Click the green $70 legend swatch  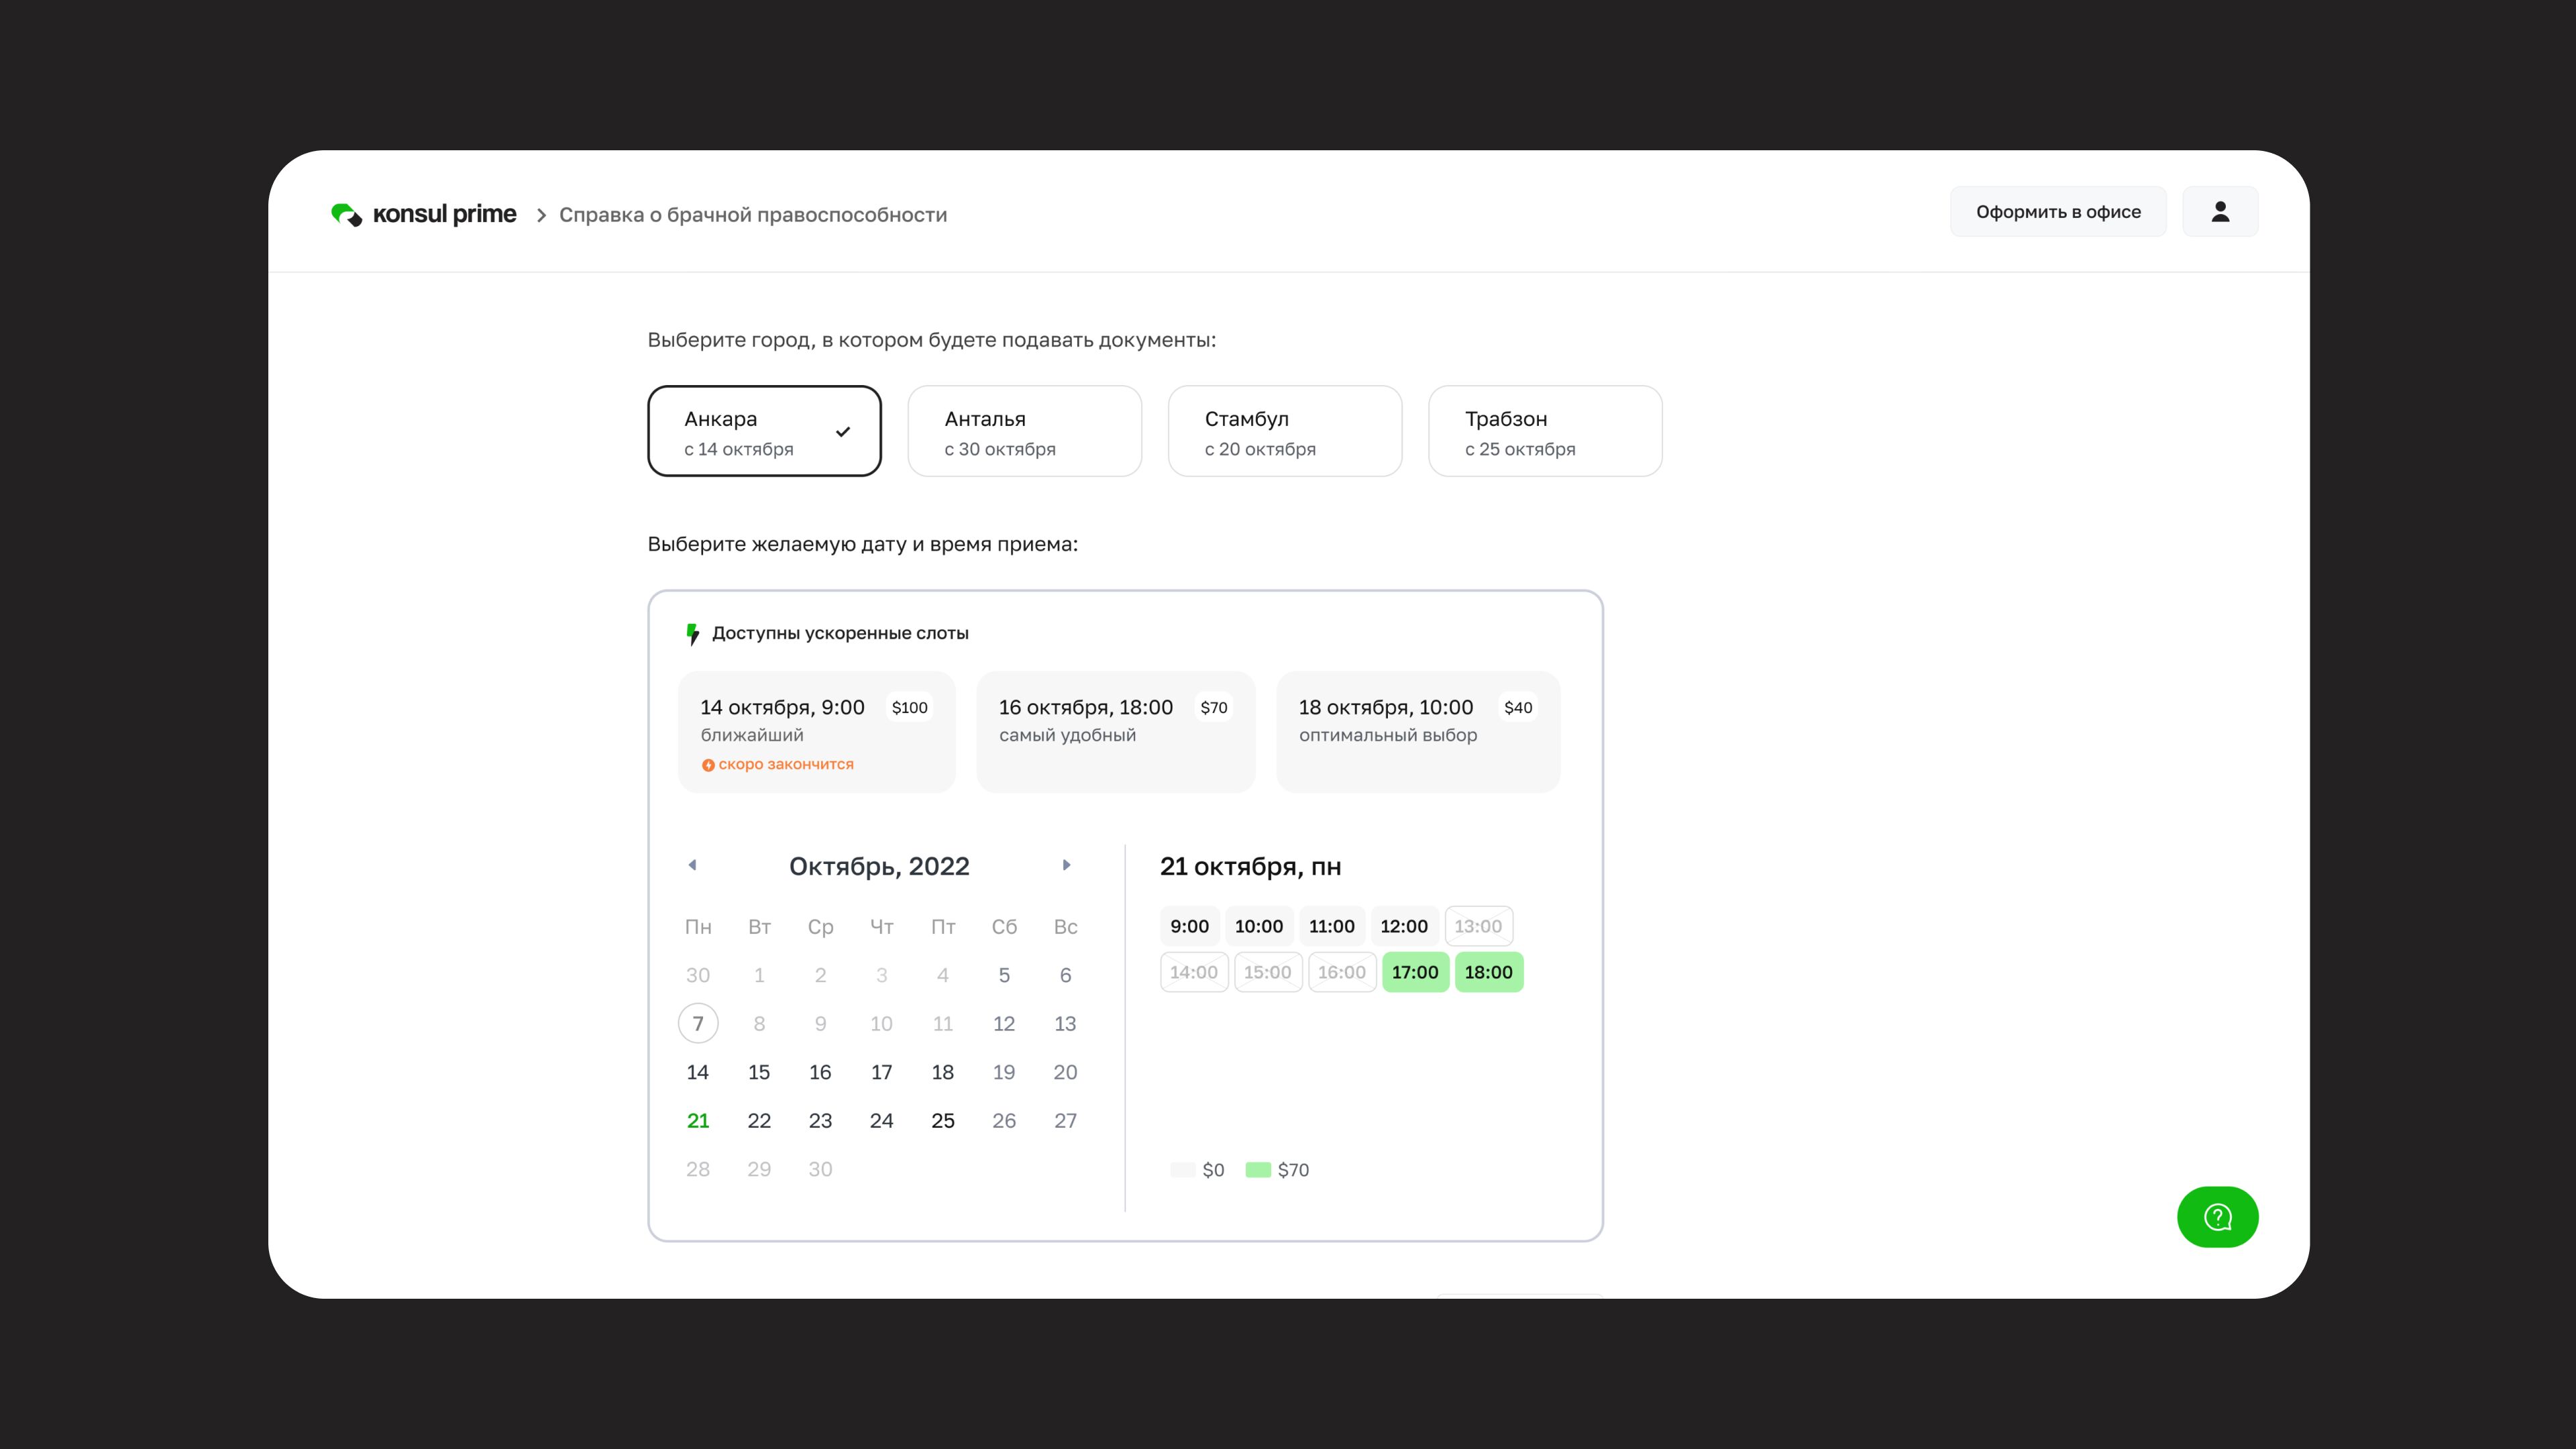click(1257, 1170)
